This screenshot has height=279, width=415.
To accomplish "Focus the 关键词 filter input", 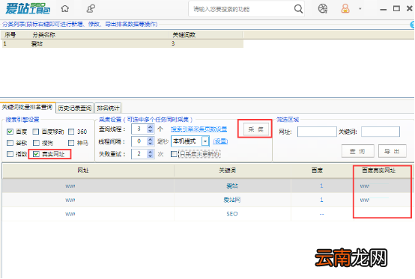I will (381, 132).
